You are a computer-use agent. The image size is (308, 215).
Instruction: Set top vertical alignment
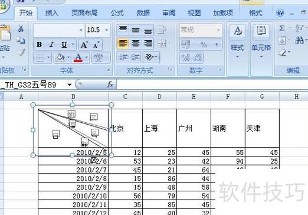123,29
